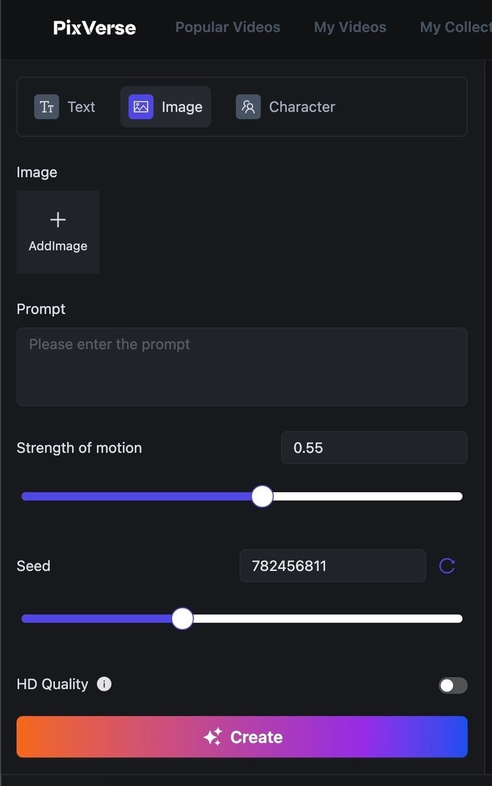
Task: Open the My Collection nav item
Action: (456, 28)
